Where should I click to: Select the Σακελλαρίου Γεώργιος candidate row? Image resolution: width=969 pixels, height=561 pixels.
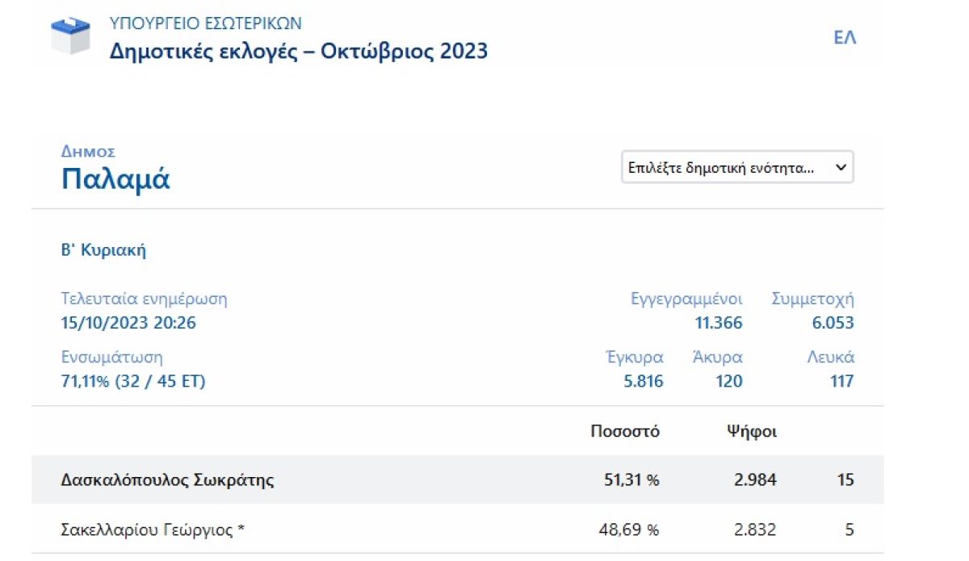457,530
